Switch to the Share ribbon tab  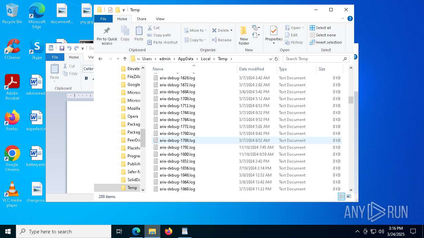(x=141, y=19)
